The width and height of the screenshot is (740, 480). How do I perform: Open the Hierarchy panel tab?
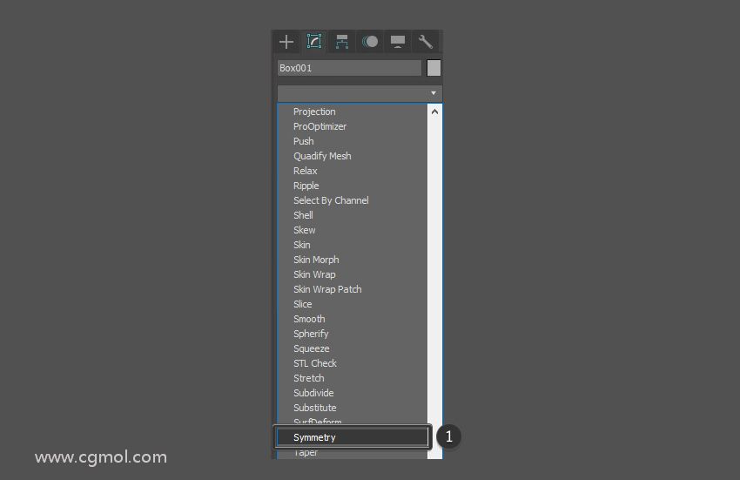342,42
